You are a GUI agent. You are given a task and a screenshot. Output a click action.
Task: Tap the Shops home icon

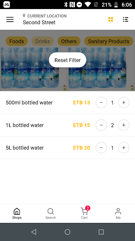pyautogui.click(x=17, y=214)
